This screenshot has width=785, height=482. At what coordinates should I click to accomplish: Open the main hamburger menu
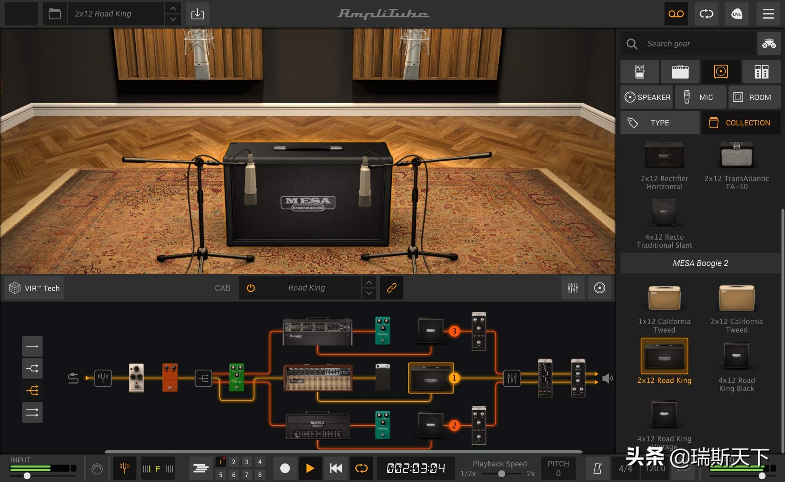click(x=768, y=14)
